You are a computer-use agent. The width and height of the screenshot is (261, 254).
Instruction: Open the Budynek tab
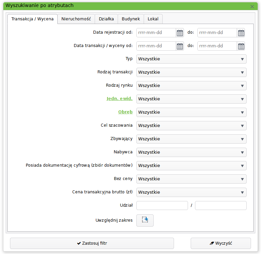point(131,19)
